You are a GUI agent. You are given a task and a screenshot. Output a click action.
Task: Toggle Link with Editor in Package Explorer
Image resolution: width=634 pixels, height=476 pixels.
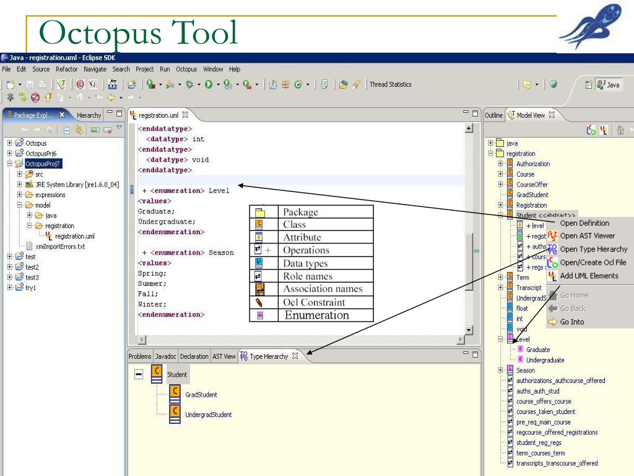[79, 130]
